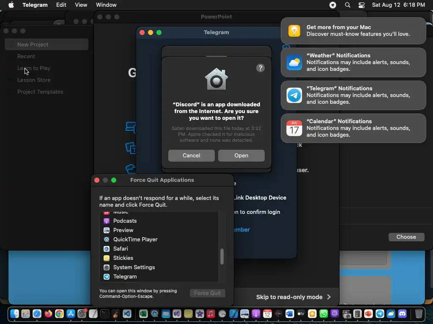
Task: Open the Telegram menu in menu bar
Action: tap(35, 5)
